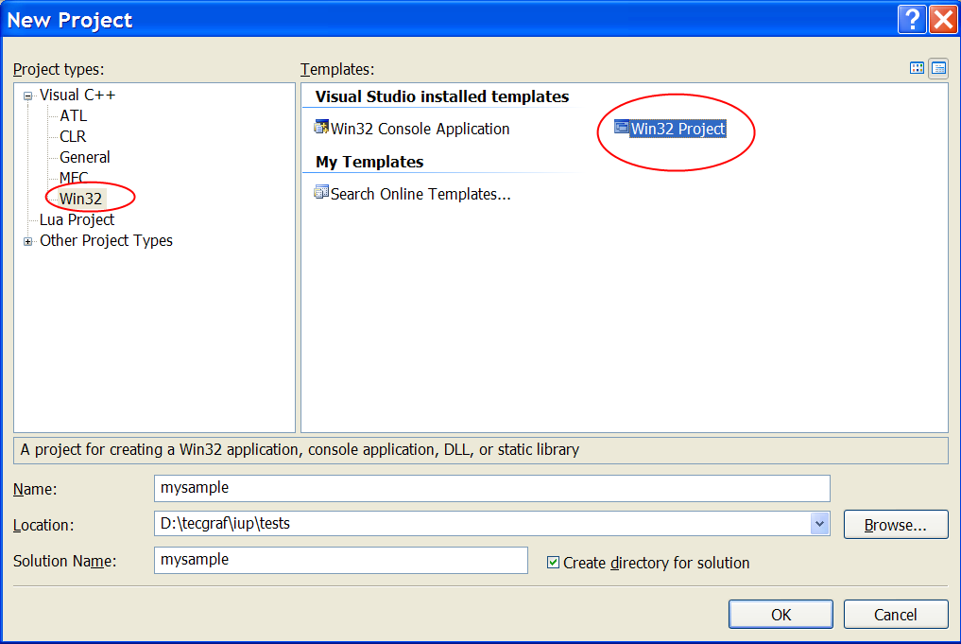This screenshot has height=644, width=961.
Task: Select General project type
Action: 85,158
